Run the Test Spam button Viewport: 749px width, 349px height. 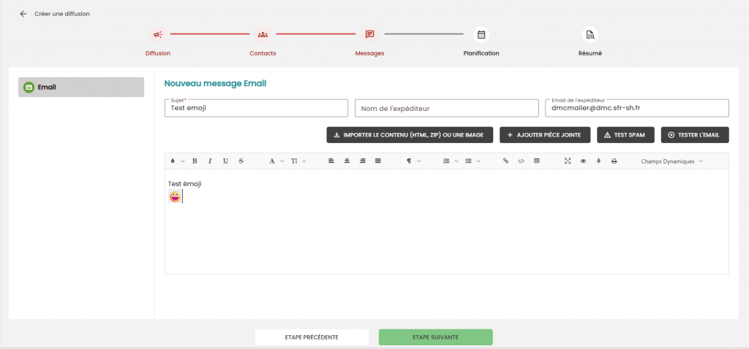[x=626, y=135]
